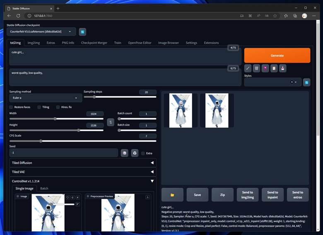
Task: Open the output folder icon button
Action: (172, 194)
